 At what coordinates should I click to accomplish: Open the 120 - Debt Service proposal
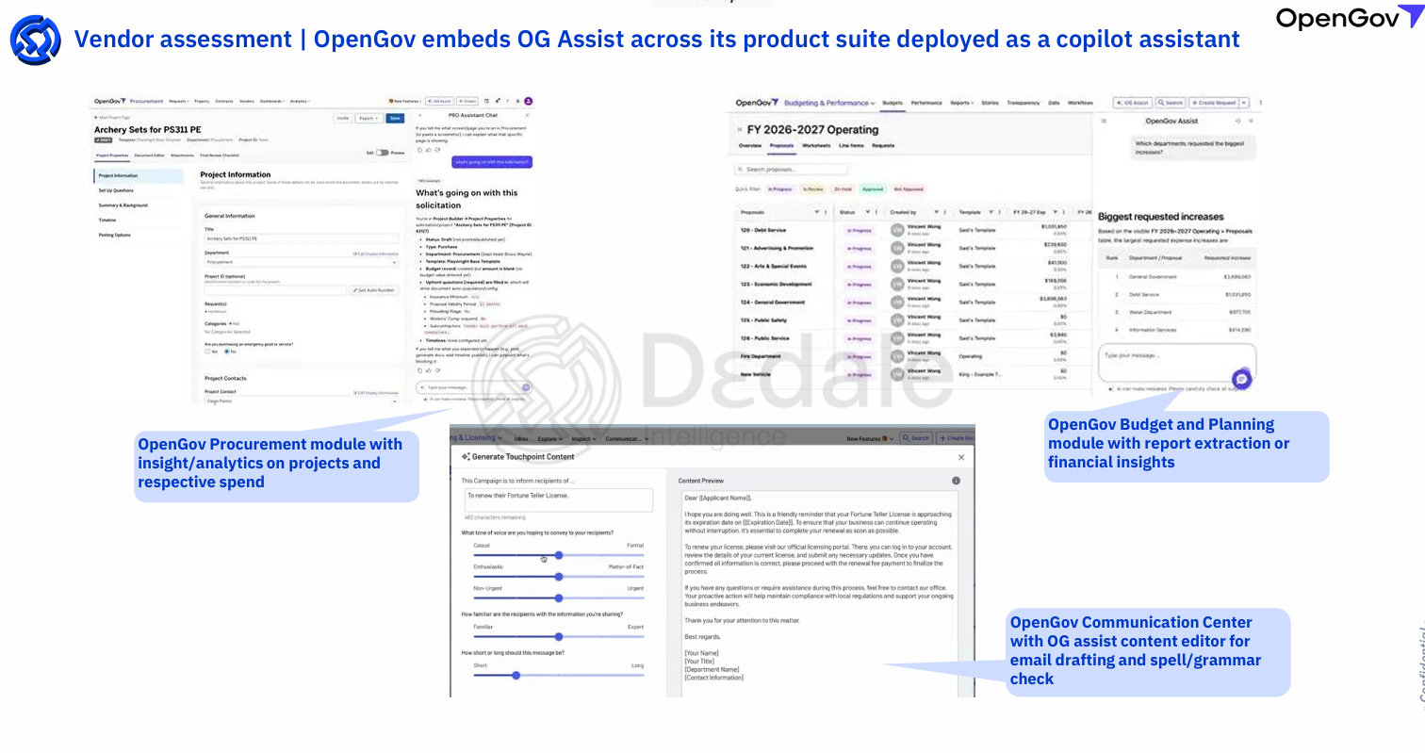pos(763,230)
